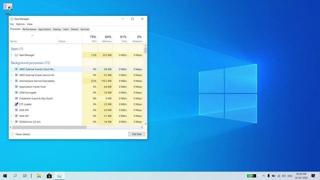
Task: Expand the DAX API 2.1 MB row
Action: pyautogui.click(x=11, y=116)
